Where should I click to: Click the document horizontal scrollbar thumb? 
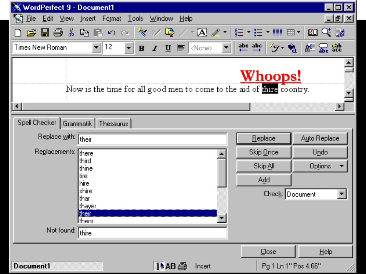coord(136,106)
